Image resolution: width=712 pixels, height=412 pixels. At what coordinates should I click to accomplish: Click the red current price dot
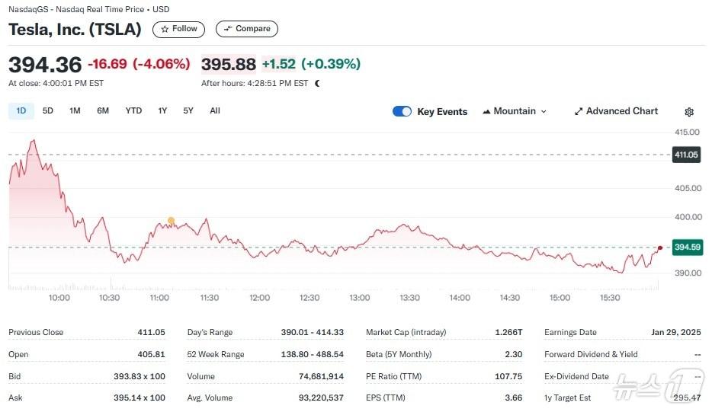[x=659, y=248]
